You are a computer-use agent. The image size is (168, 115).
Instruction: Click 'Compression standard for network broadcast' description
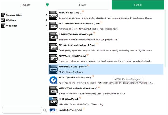(x=106, y=18)
